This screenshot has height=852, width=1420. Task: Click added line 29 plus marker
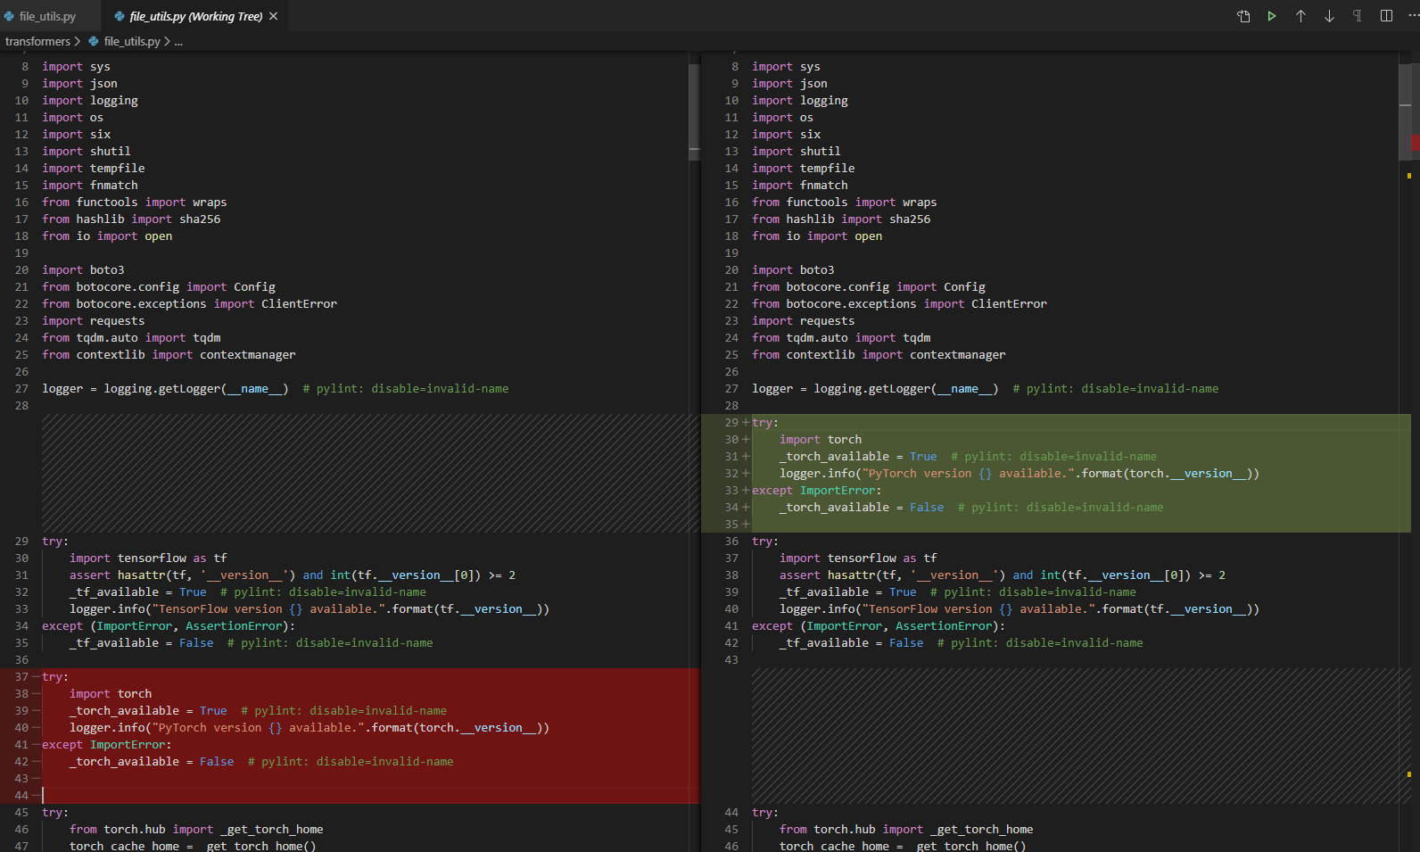point(746,423)
